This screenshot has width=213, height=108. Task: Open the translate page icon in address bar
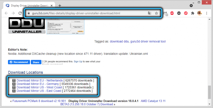(149, 13)
